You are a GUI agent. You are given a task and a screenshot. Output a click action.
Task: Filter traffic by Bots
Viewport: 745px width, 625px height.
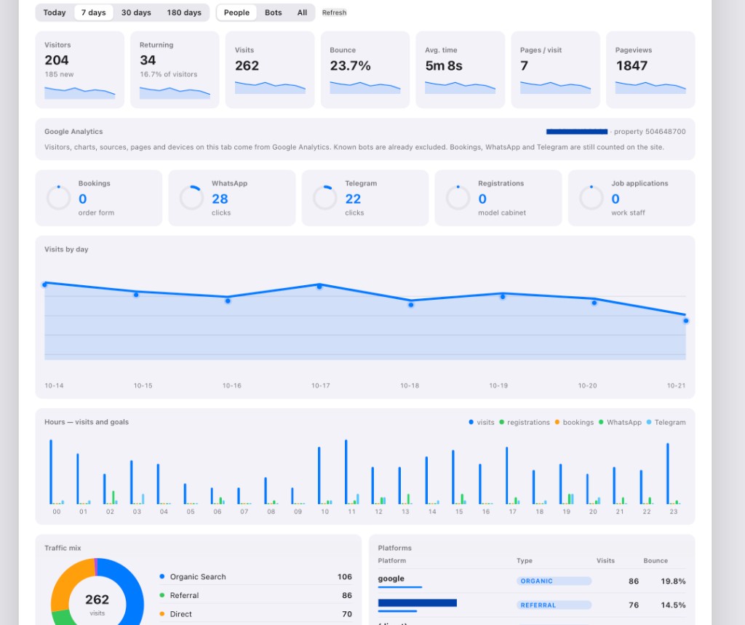[x=274, y=12]
